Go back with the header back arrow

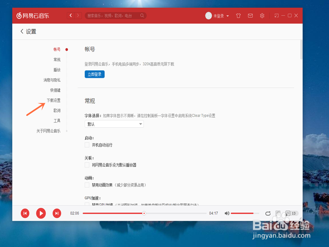(71, 15)
